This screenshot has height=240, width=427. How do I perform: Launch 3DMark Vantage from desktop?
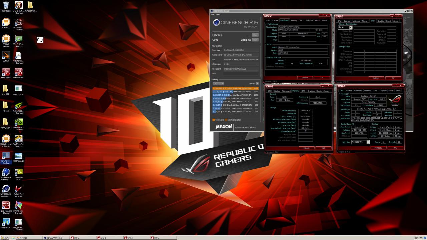click(x=6, y=41)
